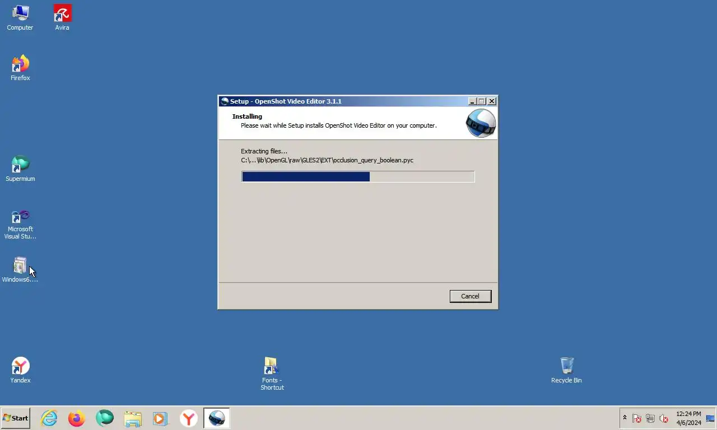Image resolution: width=717 pixels, height=430 pixels.
Task: Click the 'Please wait while Setup installs' text
Action: click(338, 125)
